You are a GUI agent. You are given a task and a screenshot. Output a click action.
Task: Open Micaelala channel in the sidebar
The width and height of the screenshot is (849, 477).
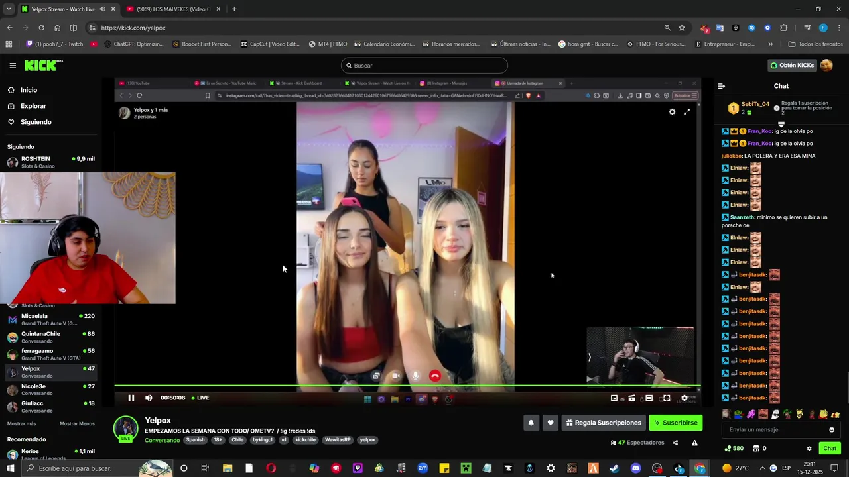[x=51, y=319]
